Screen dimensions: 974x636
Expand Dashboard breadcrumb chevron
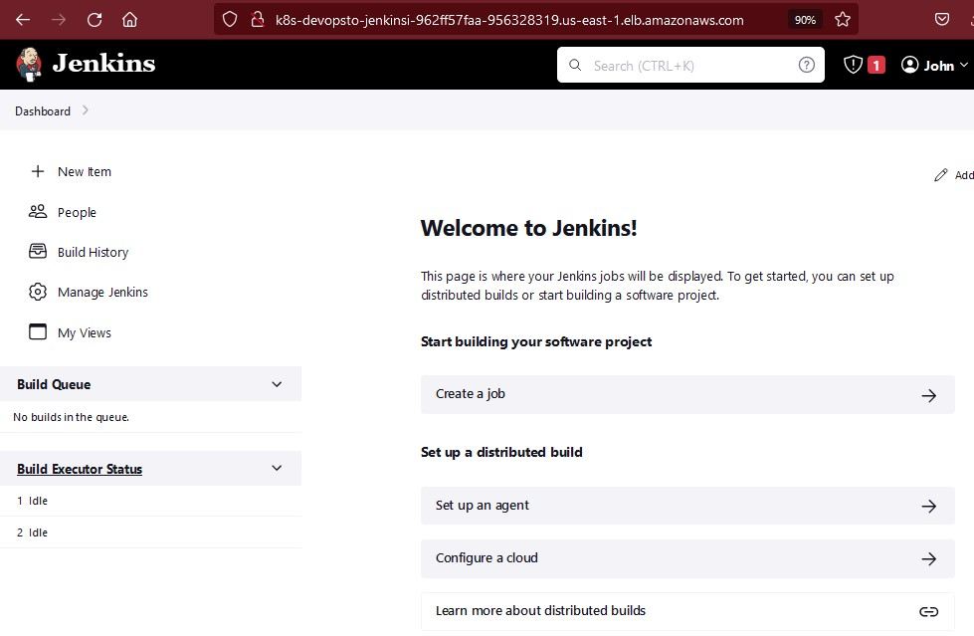coord(86,110)
